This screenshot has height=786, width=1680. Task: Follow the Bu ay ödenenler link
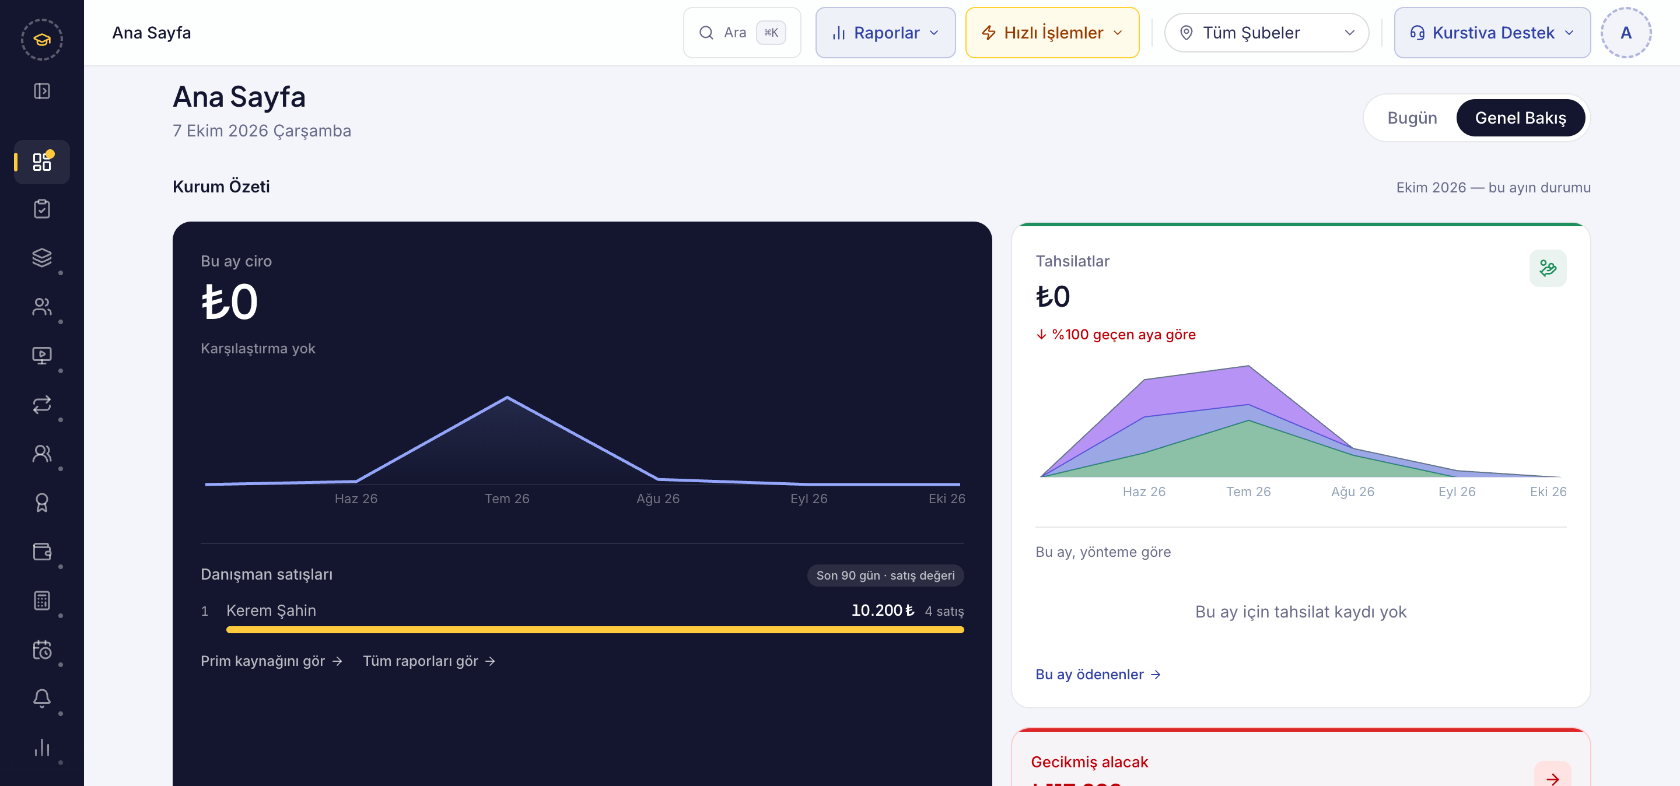tap(1098, 675)
